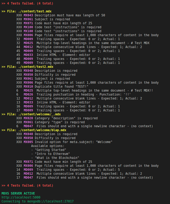Screen dimensions: 170x204
Task: Click the bottom "4 Tests failed" summary line
Action: [27, 186]
